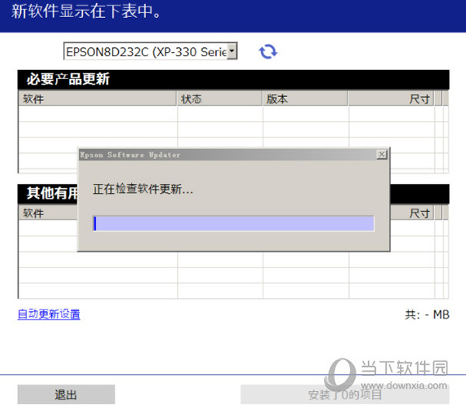This screenshot has height=408, width=466.
Task: Sort essential updates by 版本 column header
Action: point(305,99)
